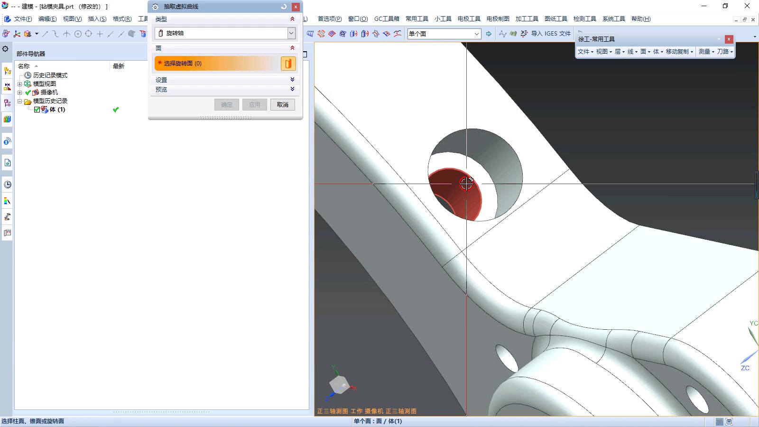Image resolution: width=759 pixels, height=427 pixels.
Task: Click the 最新 column header
Action: (x=119, y=66)
